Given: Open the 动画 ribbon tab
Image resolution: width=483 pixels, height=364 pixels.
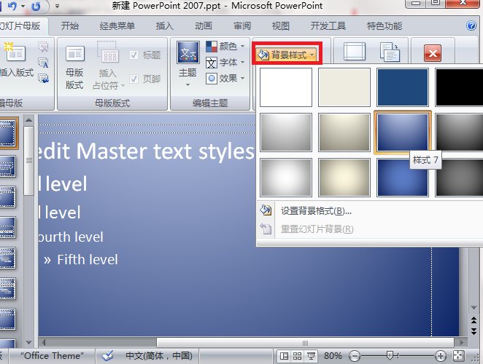Looking at the screenshot, I should point(204,25).
